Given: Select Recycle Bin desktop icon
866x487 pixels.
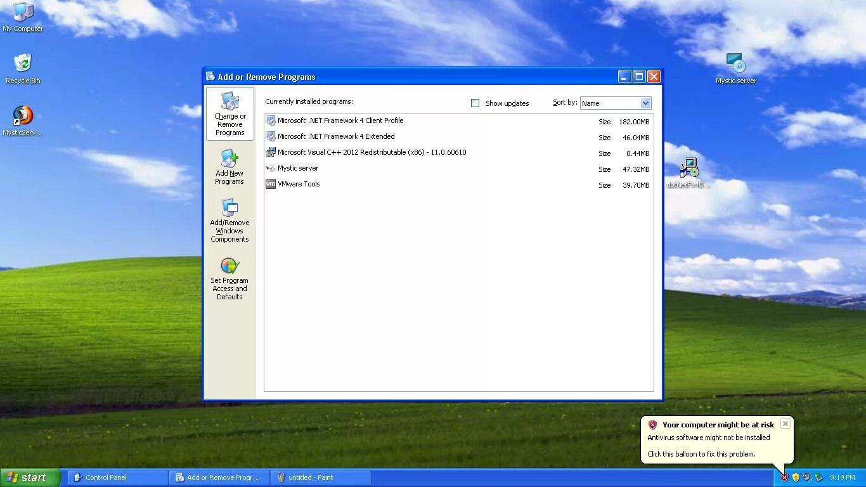Looking at the screenshot, I should 23,68.
